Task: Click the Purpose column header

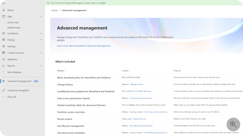Action: click(x=177, y=71)
